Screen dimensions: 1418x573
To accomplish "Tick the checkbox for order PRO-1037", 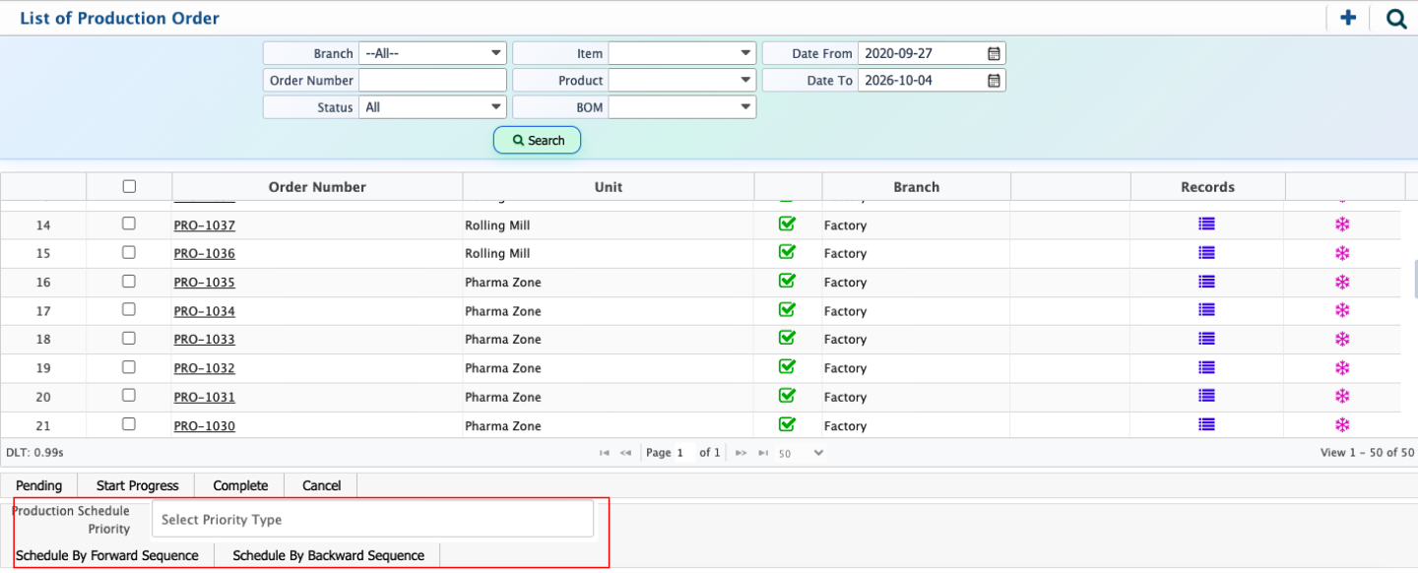I will pyautogui.click(x=129, y=223).
